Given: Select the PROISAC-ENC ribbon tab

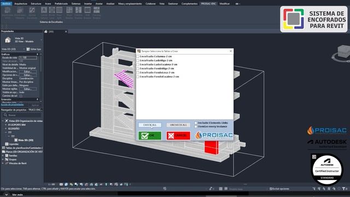Looking at the screenshot, I should pyautogui.click(x=208, y=4).
